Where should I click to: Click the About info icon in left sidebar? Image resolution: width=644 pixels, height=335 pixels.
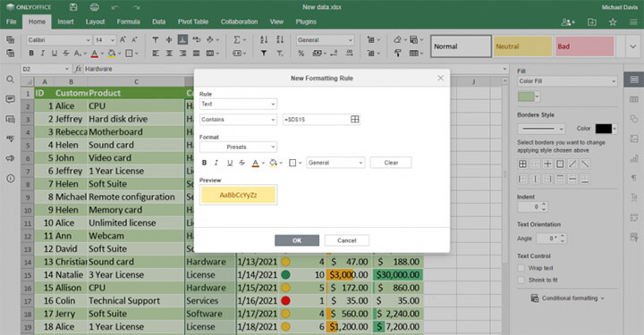(10, 179)
